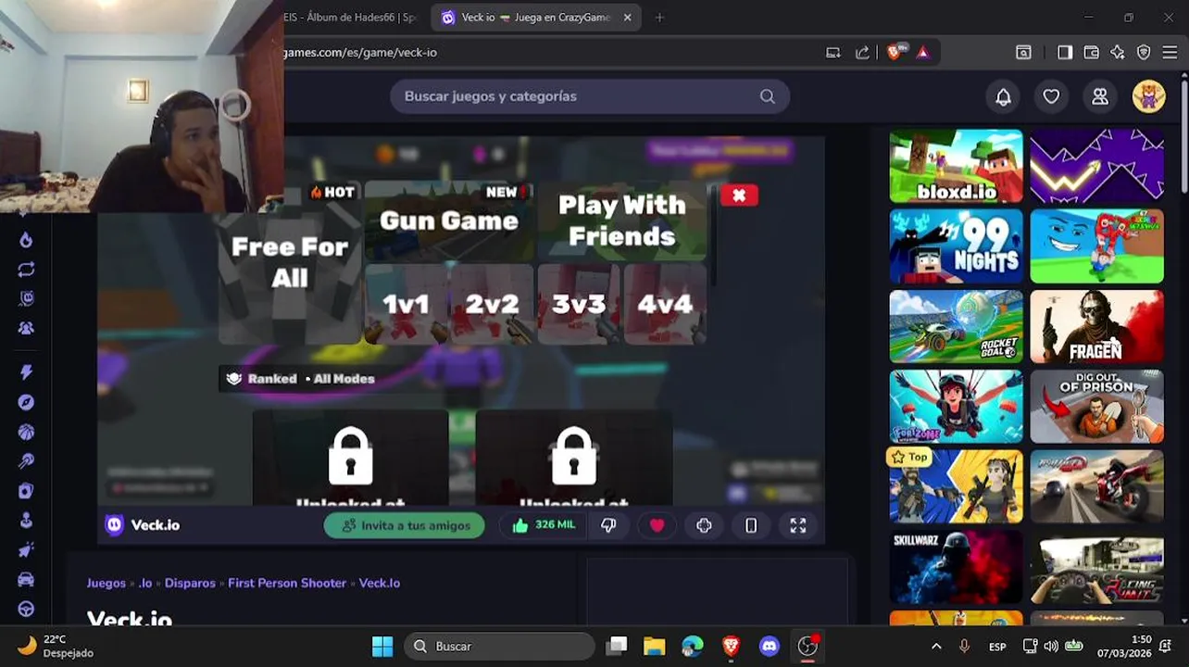Image resolution: width=1189 pixels, height=667 pixels.
Task: Open the user avatar profile menu
Action: coord(1148,96)
